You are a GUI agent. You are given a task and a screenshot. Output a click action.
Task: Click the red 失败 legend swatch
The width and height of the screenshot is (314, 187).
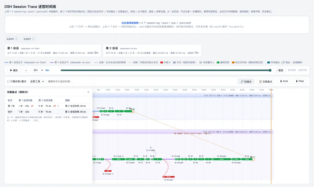point(162,63)
